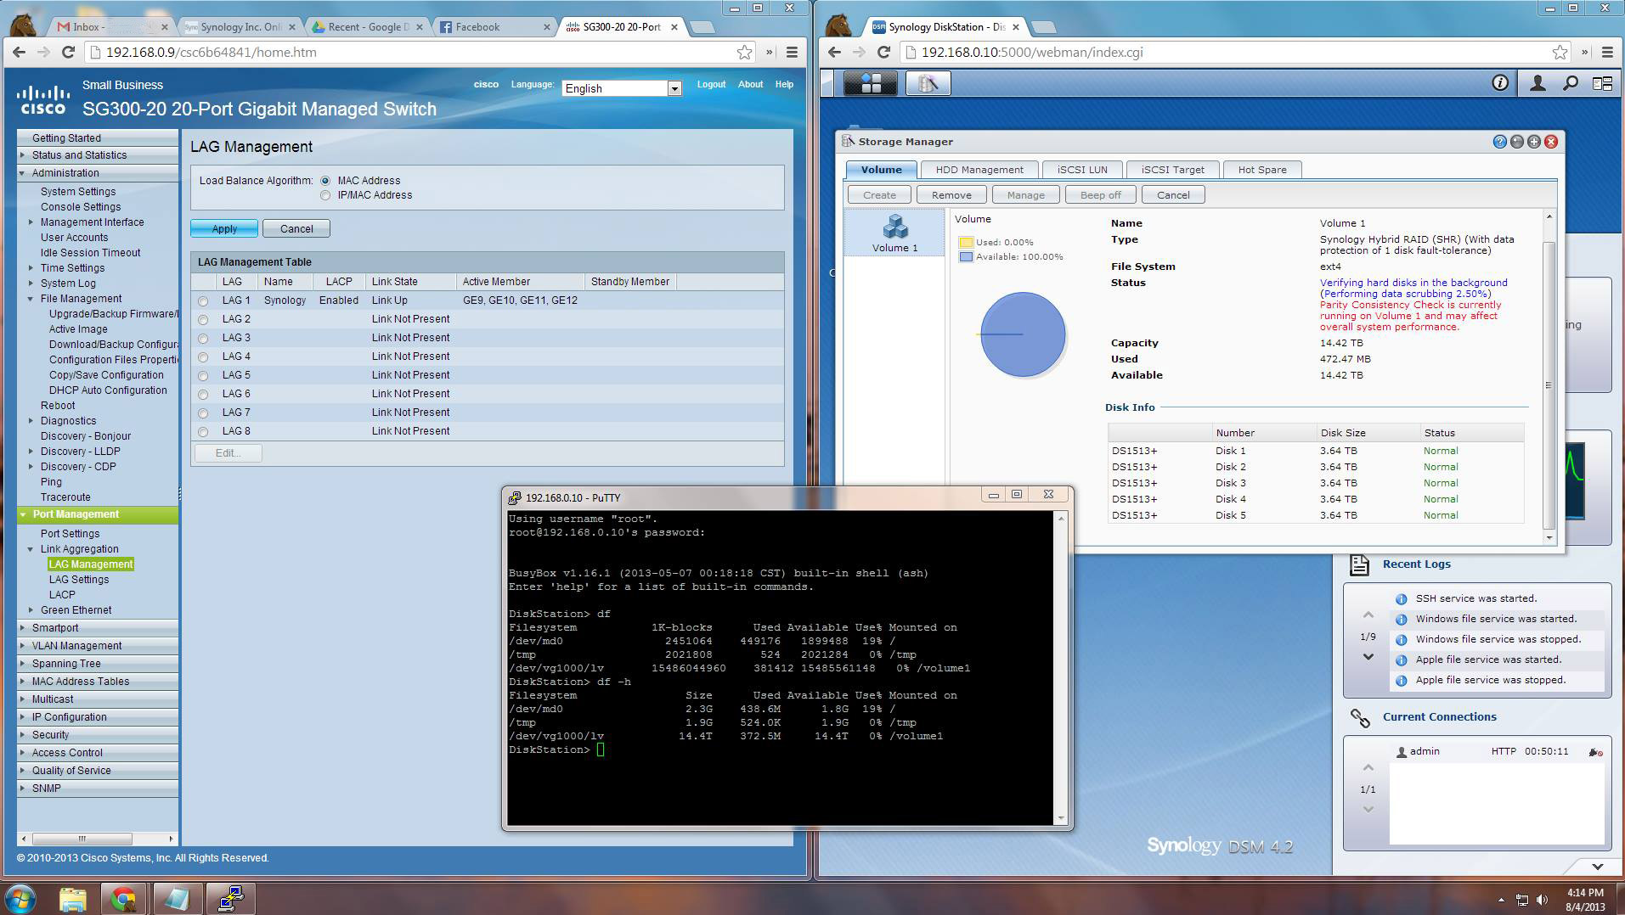The height and width of the screenshot is (915, 1625).
Task: Expand the Time Settings tree node
Action: [31, 268]
